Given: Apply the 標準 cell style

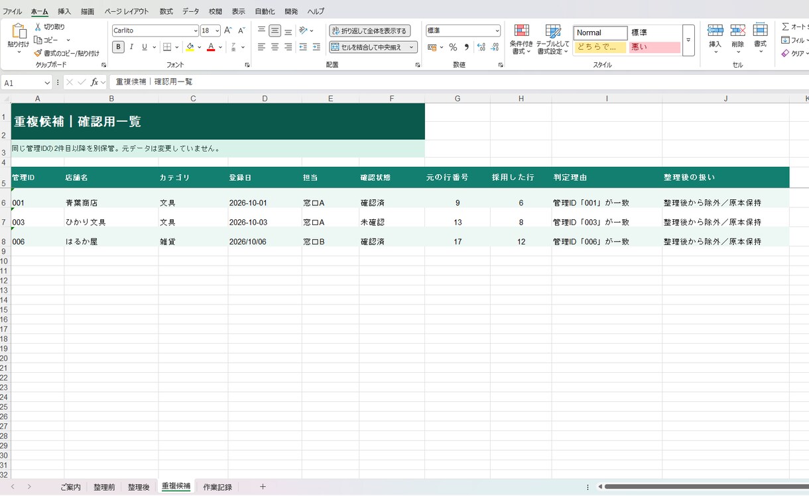Looking at the screenshot, I should [654, 32].
